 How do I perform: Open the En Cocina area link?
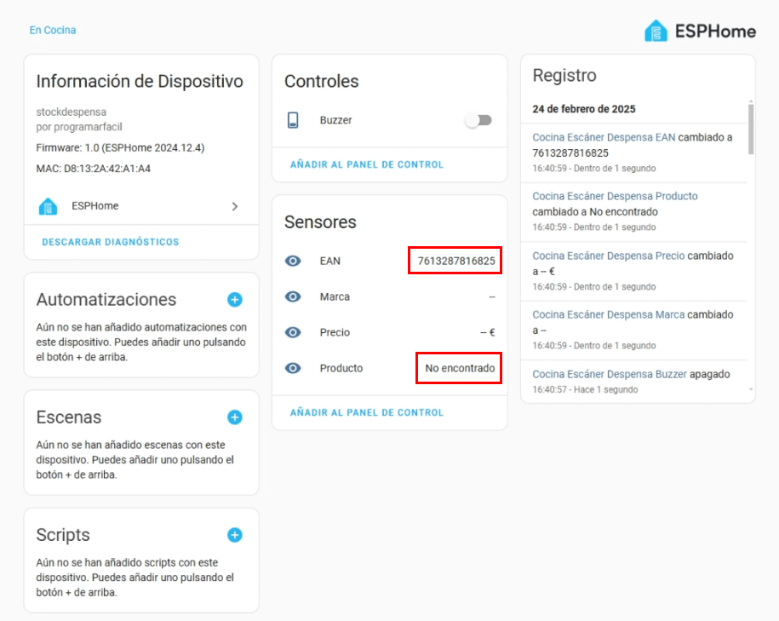pyautogui.click(x=53, y=30)
